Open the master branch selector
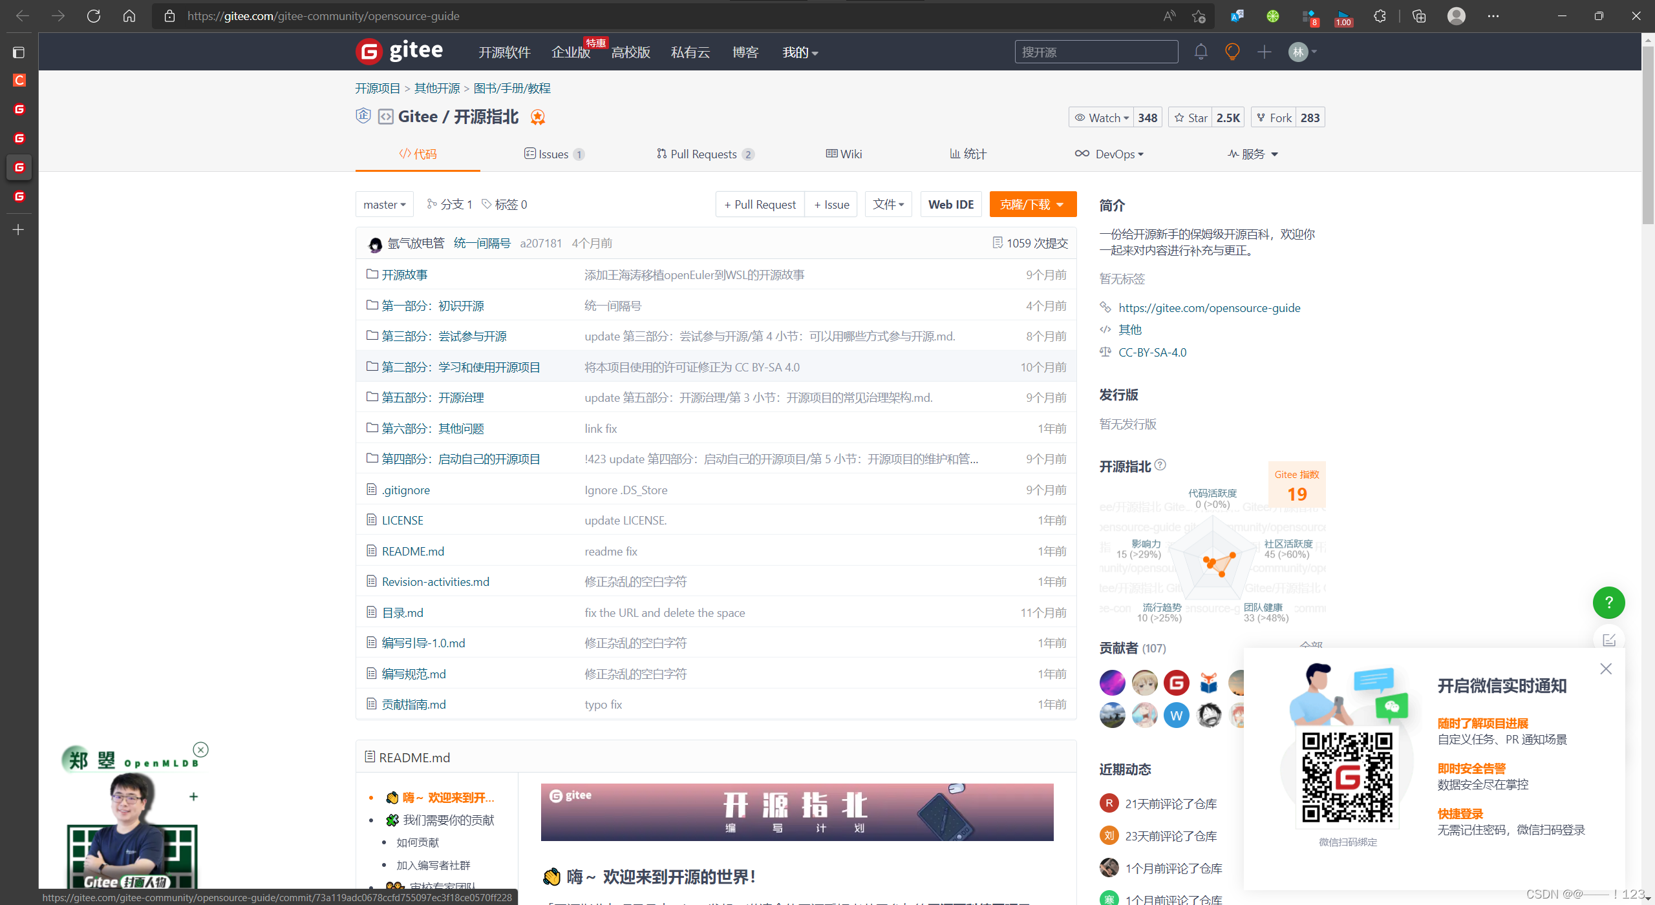This screenshot has height=905, width=1655. 384,204
